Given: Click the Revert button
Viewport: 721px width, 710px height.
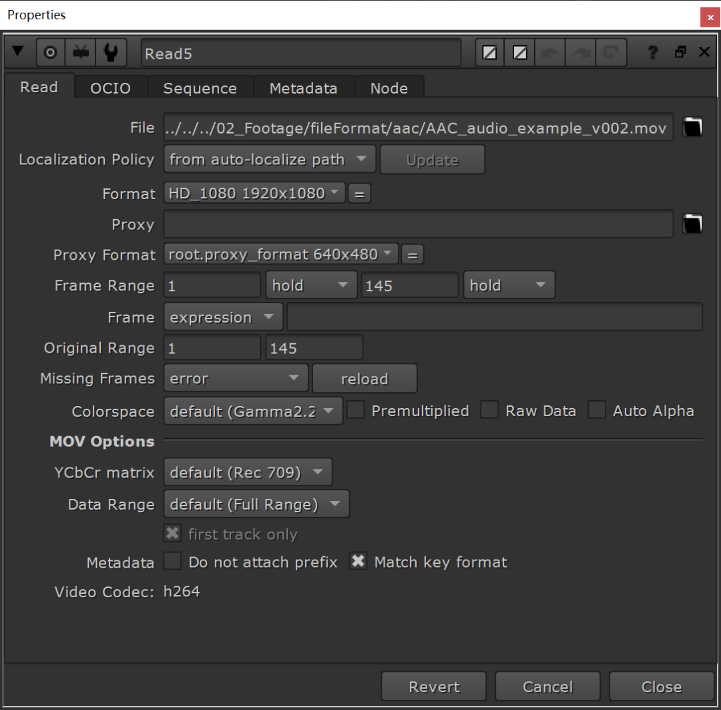Looking at the screenshot, I should click(x=434, y=687).
